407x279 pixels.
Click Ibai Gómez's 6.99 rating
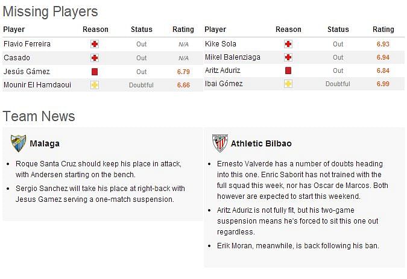point(383,84)
